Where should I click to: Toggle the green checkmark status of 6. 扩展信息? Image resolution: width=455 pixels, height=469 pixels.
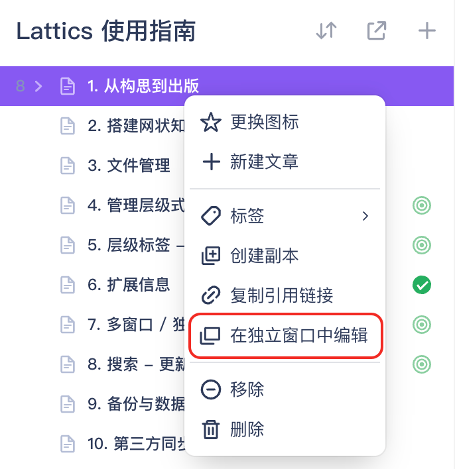(x=422, y=285)
